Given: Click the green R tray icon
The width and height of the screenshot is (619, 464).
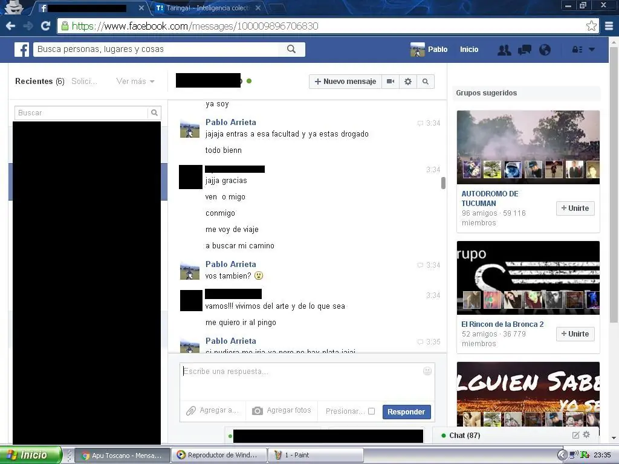Looking at the screenshot, I should click(x=585, y=456).
